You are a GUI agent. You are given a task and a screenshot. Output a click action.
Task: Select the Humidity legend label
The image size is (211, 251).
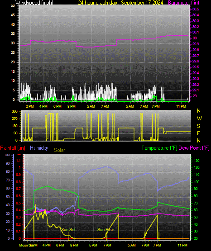(x=39, y=148)
